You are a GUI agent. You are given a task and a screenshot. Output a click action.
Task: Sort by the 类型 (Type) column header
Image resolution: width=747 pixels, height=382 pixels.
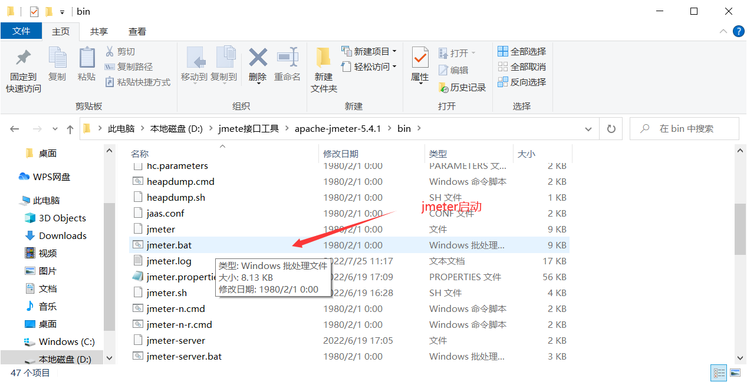point(438,154)
